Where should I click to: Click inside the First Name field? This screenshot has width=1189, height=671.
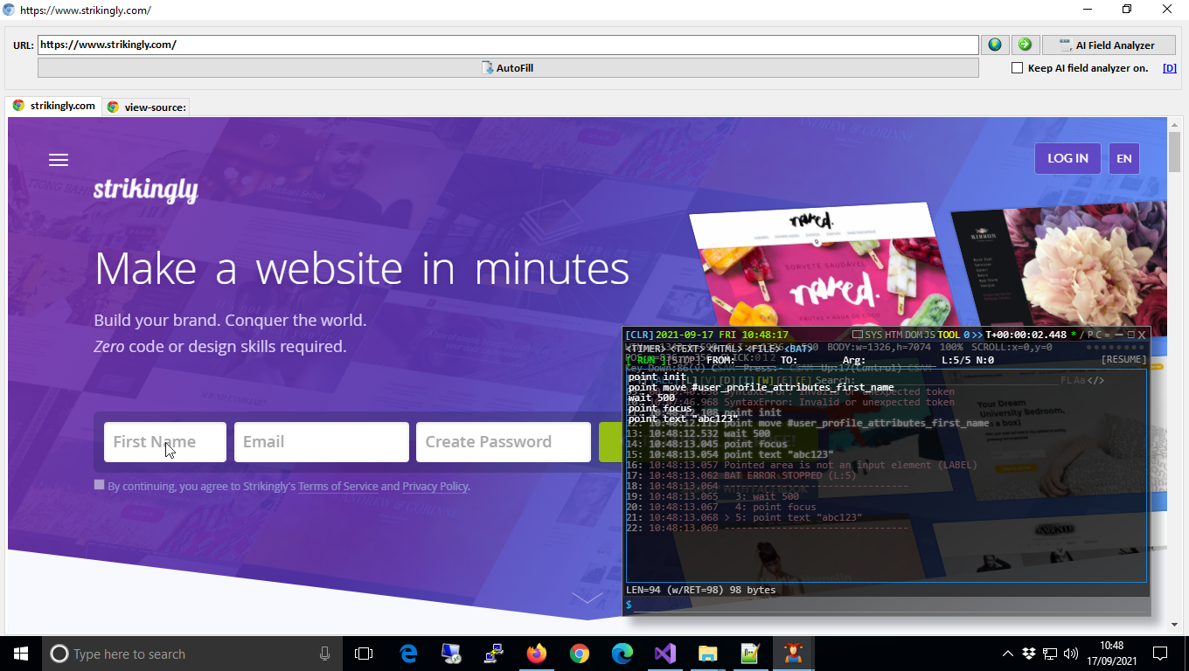pyautogui.click(x=164, y=442)
